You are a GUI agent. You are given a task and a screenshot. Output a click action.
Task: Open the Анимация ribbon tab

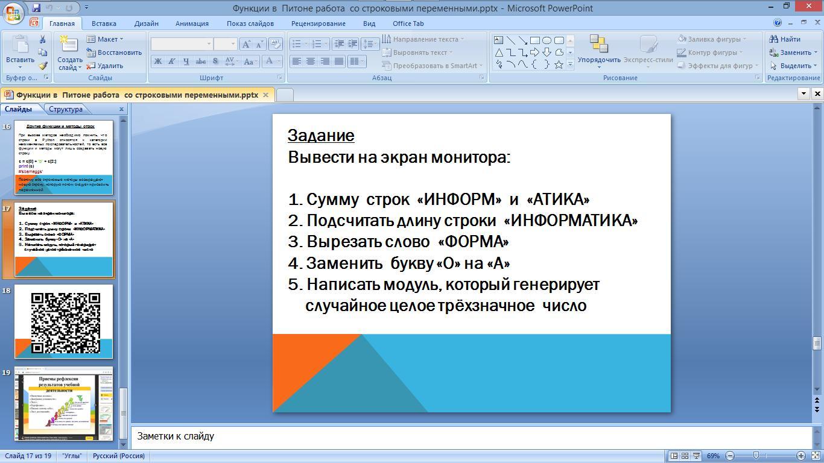pyautogui.click(x=192, y=24)
